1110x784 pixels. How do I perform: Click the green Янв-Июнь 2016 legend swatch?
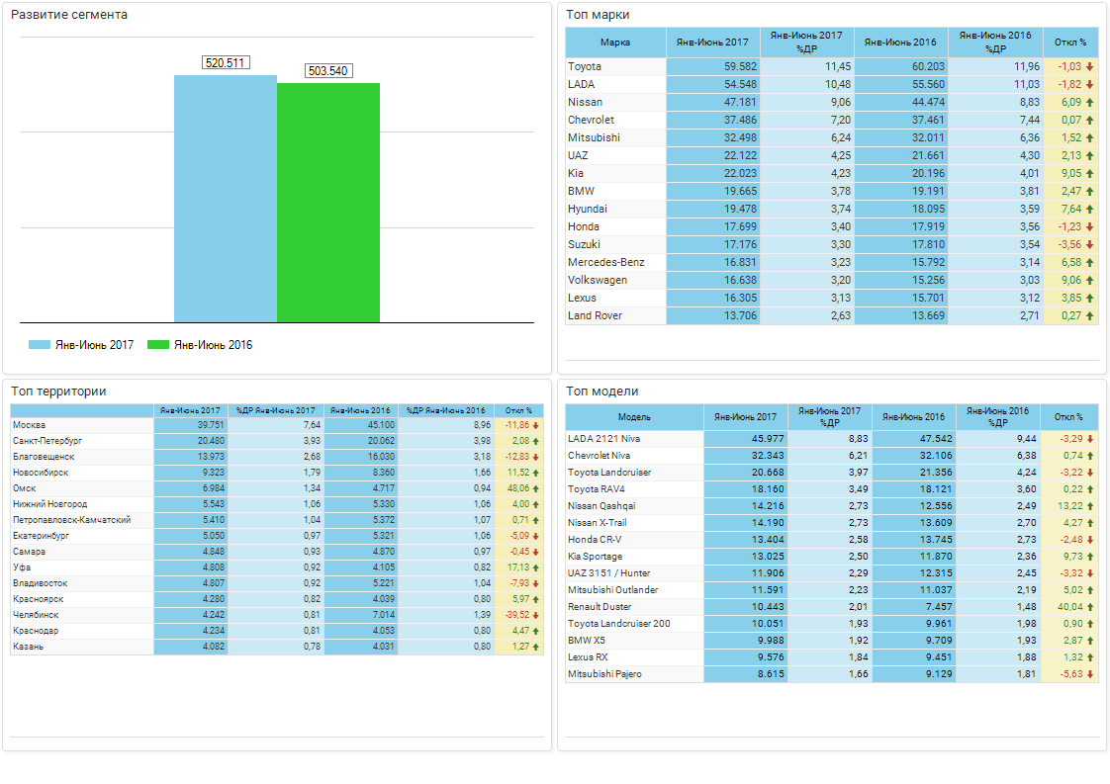(x=158, y=345)
